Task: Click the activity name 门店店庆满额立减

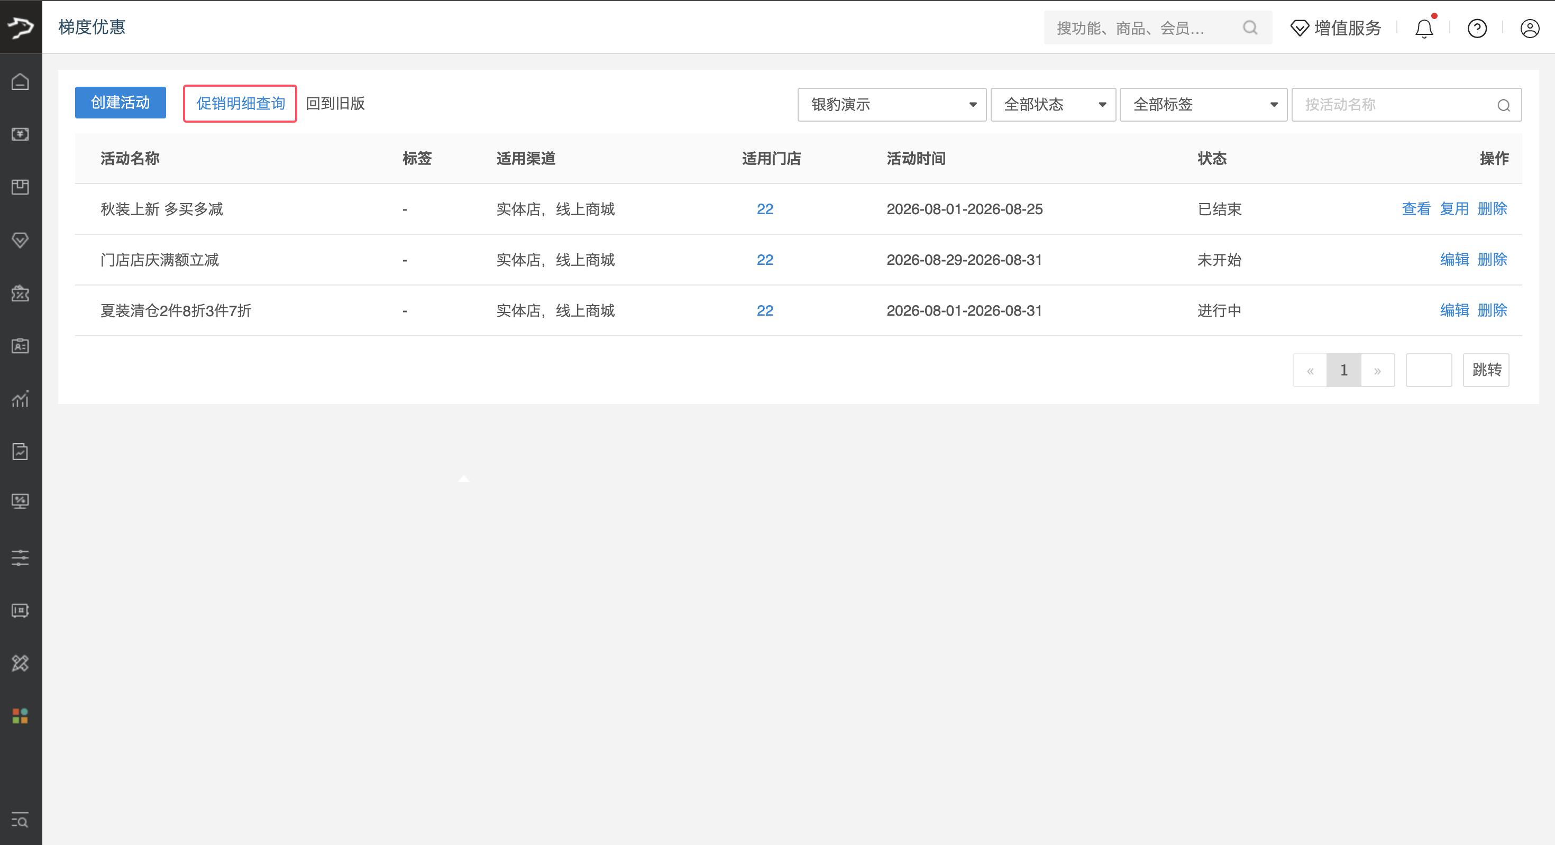Action: coord(159,260)
